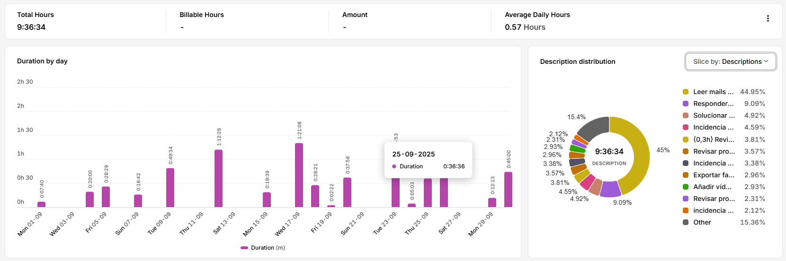Toggle the Duration legend series
This screenshot has width=786, height=261.
263,248
